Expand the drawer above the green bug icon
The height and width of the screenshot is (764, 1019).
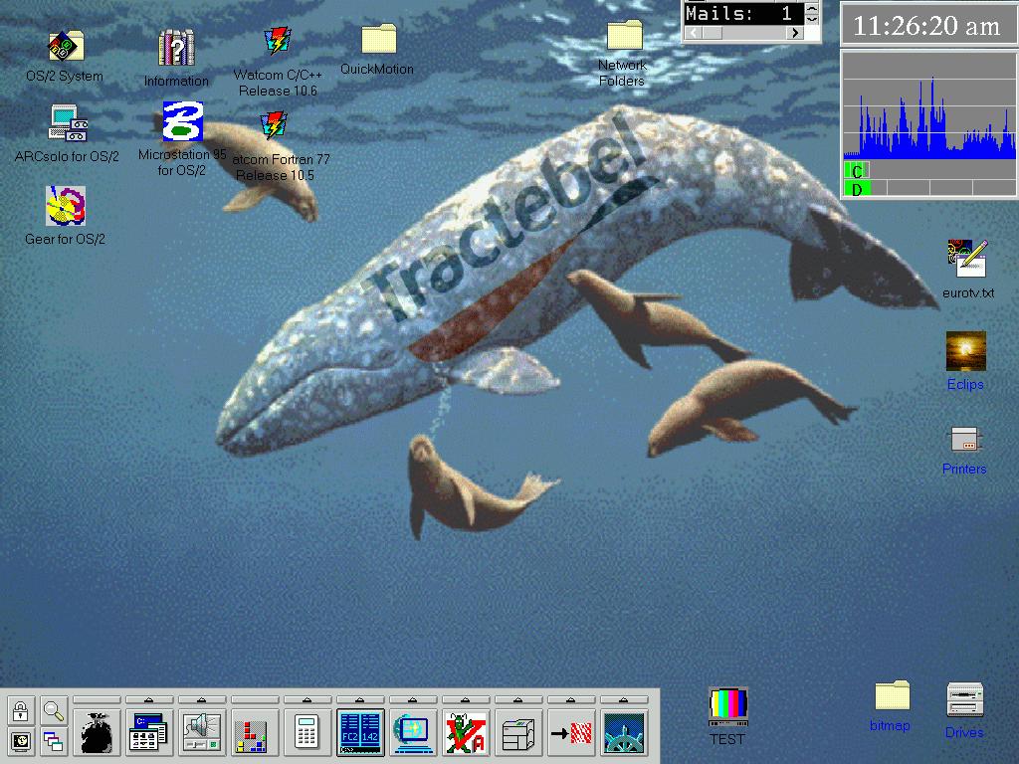(x=466, y=699)
